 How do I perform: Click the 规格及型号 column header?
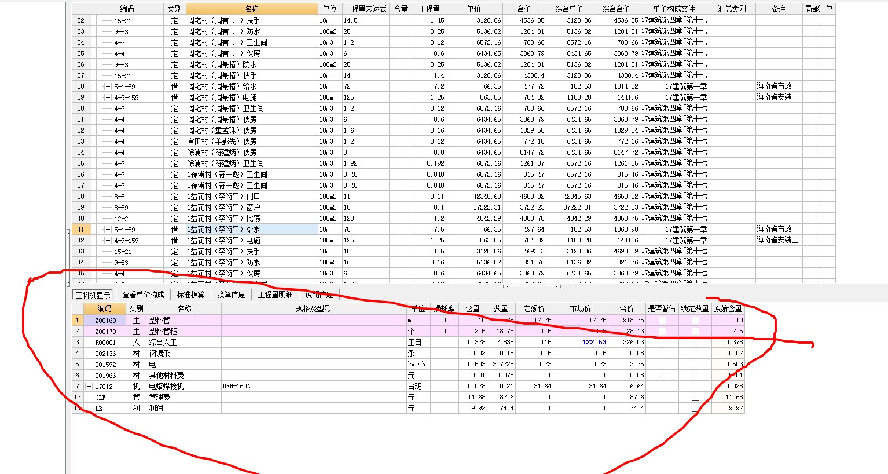(313, 308)
